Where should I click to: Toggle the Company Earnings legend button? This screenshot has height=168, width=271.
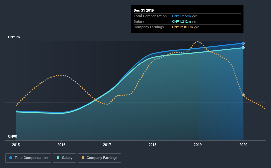point(99,158)
